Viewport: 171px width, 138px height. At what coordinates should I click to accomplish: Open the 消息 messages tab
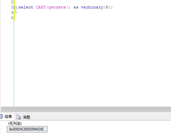point(23,117)
